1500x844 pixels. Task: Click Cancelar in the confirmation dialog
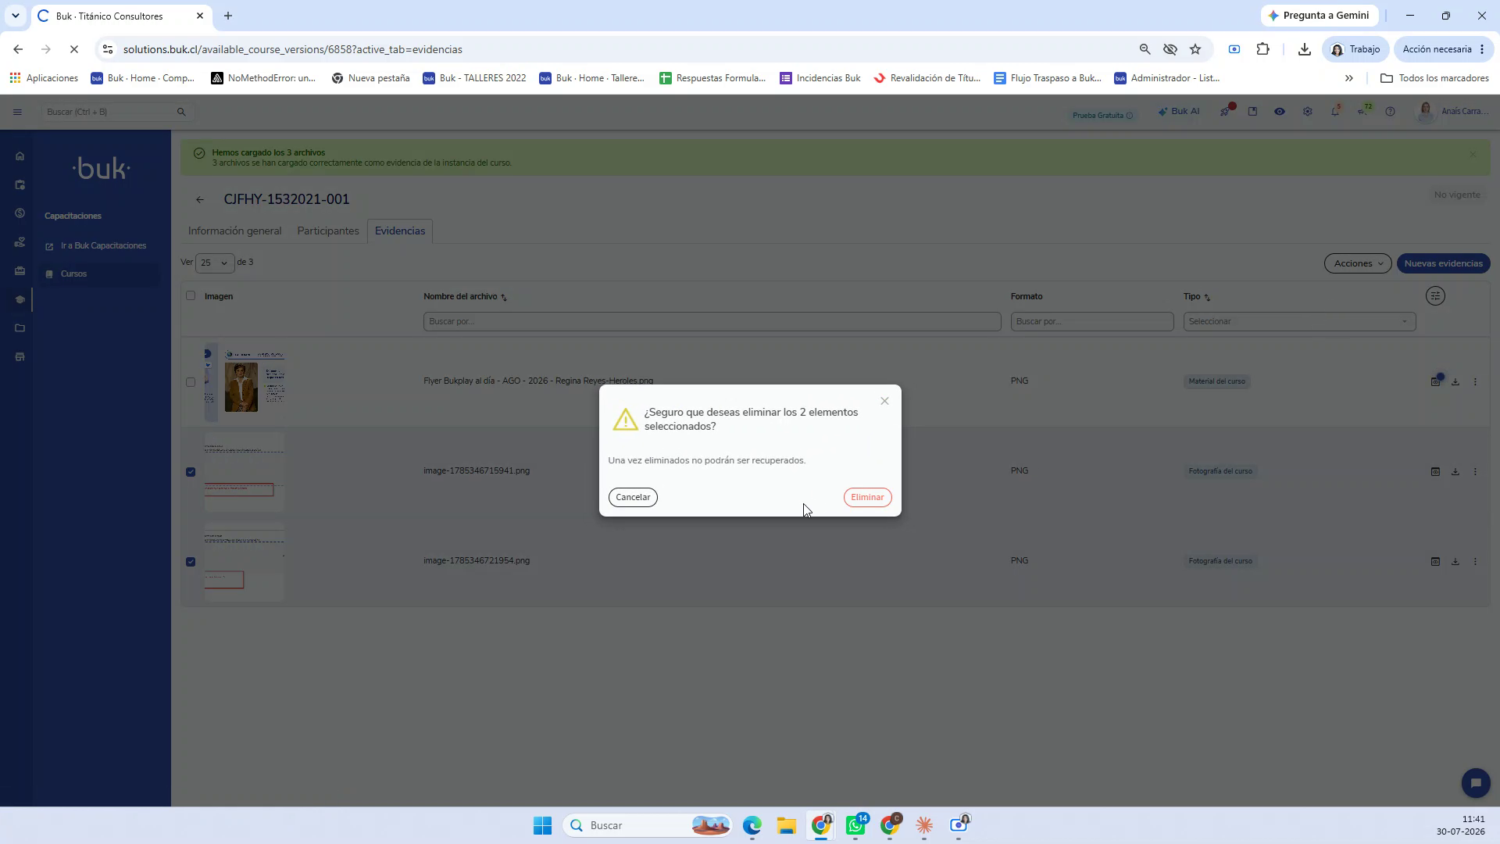633,497
